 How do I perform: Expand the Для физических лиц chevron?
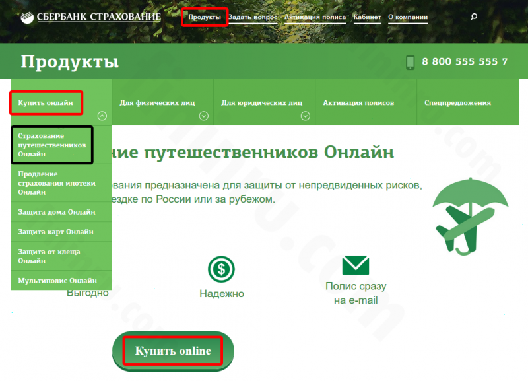204,116
